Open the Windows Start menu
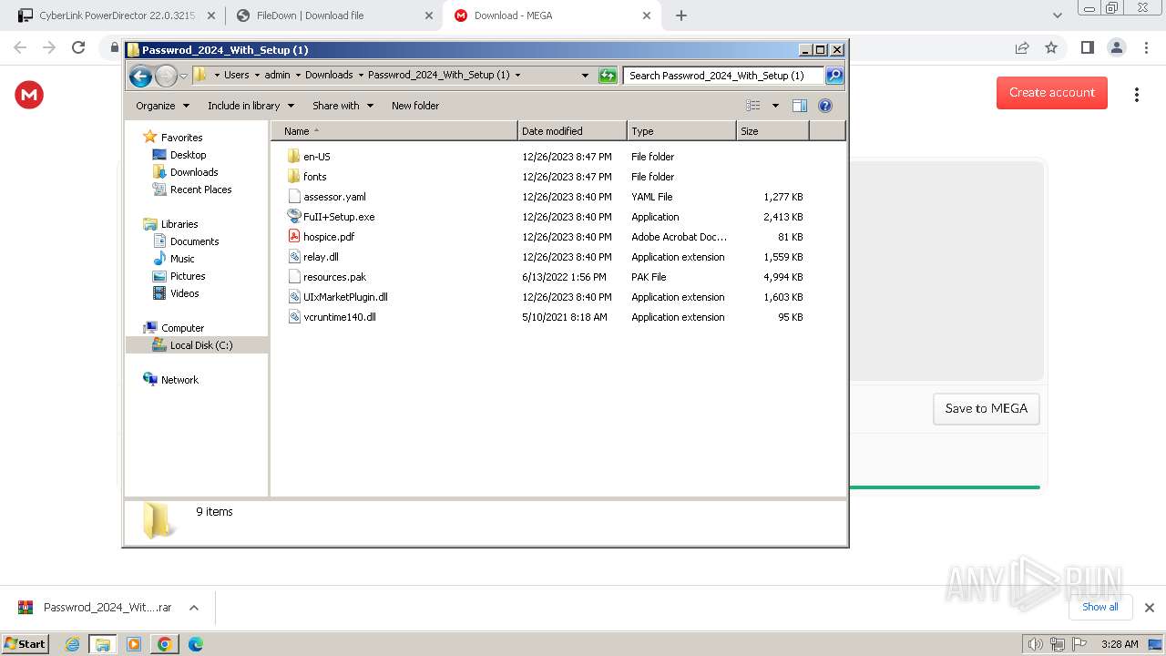The width and height of the screenshot is (1166, 656). pos(25,644)
